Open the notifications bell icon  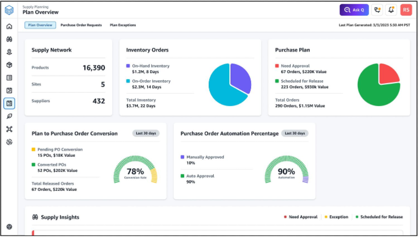point(391,10)
